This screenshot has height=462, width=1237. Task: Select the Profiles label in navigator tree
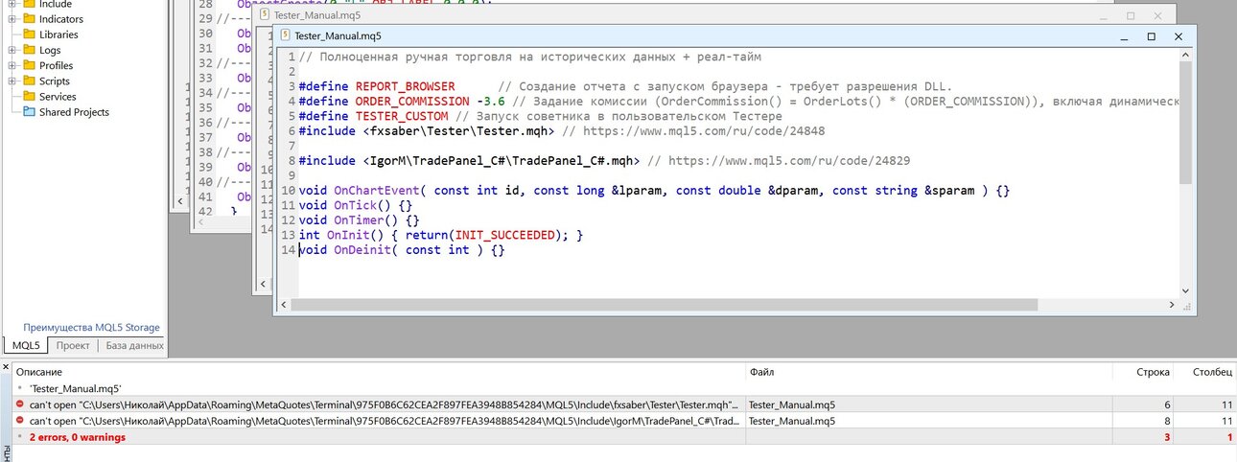(56, 65)
